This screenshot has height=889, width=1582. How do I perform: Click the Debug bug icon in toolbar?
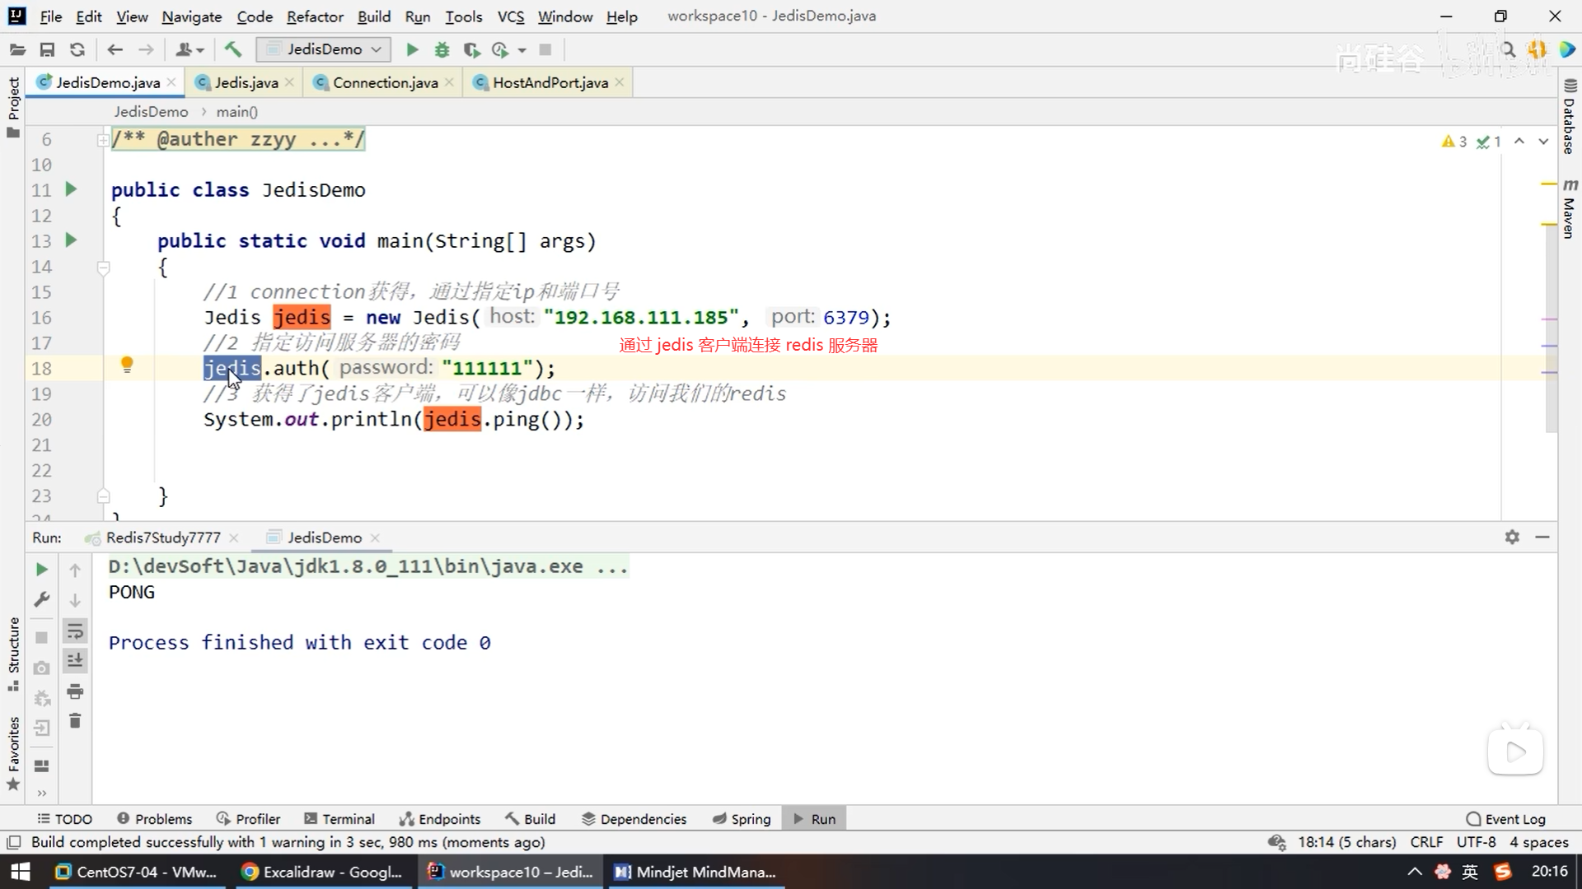coord(442,50)
